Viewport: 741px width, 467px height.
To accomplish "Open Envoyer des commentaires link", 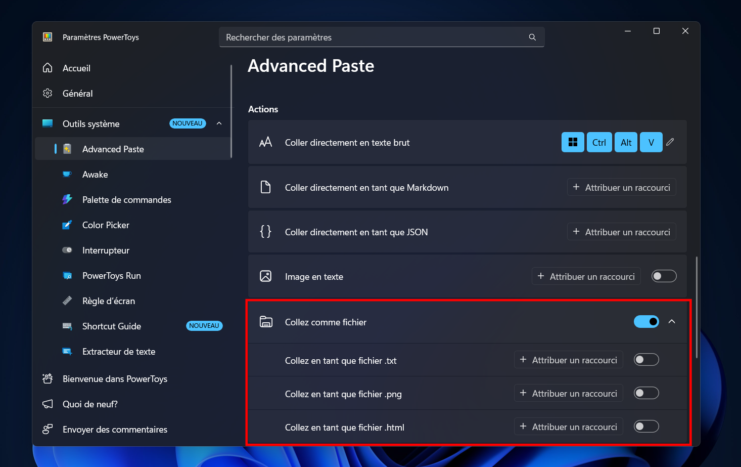I will (x=132, y=429).
